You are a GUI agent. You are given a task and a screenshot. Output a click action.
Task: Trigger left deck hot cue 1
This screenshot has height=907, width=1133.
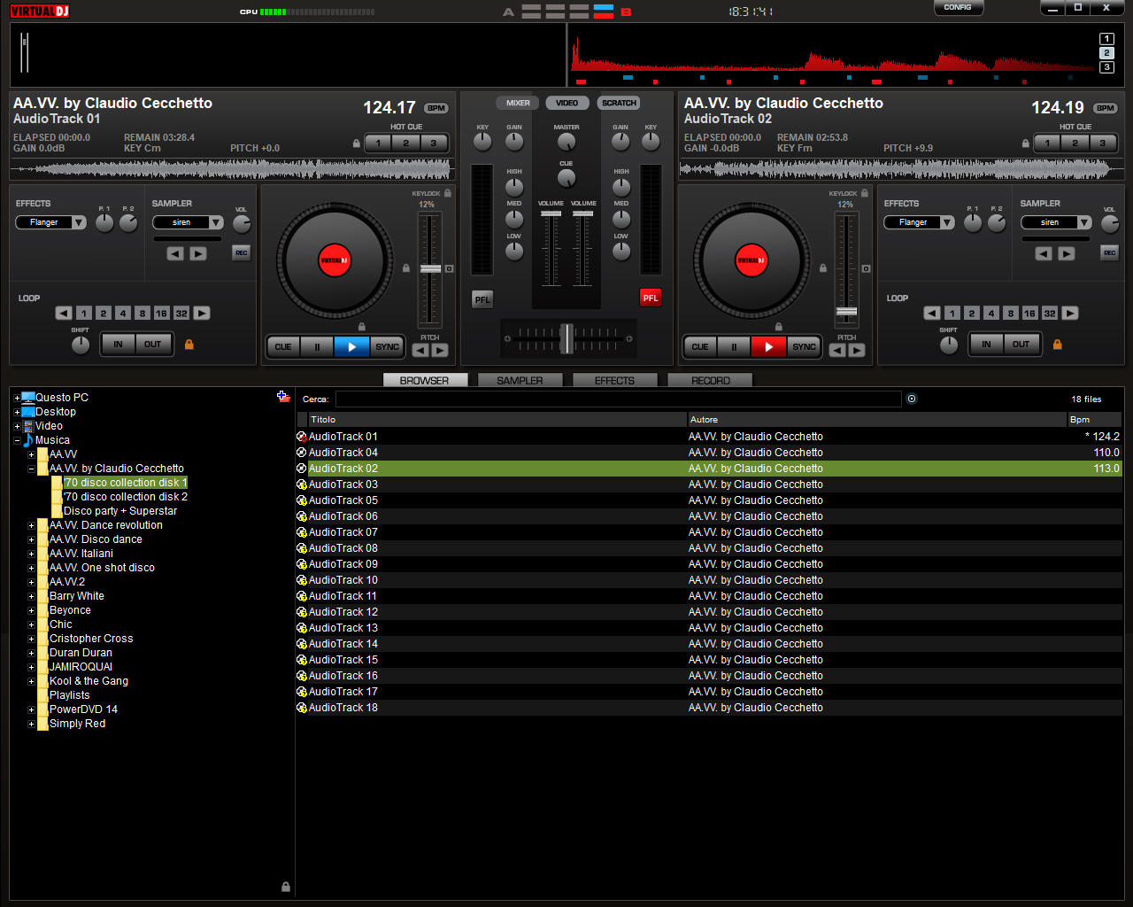click(x=378, y=143)
